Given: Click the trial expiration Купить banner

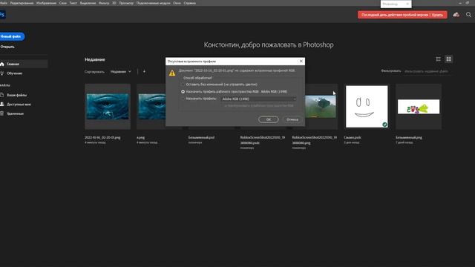Looking at the screenshot, I should coord(402,15).
